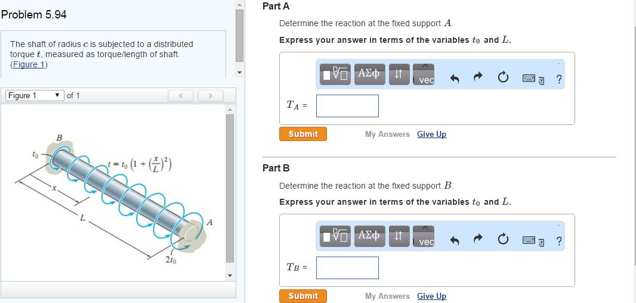
Task: Open the Figure 1 link in problem text
Action: (x=29, y=64)
